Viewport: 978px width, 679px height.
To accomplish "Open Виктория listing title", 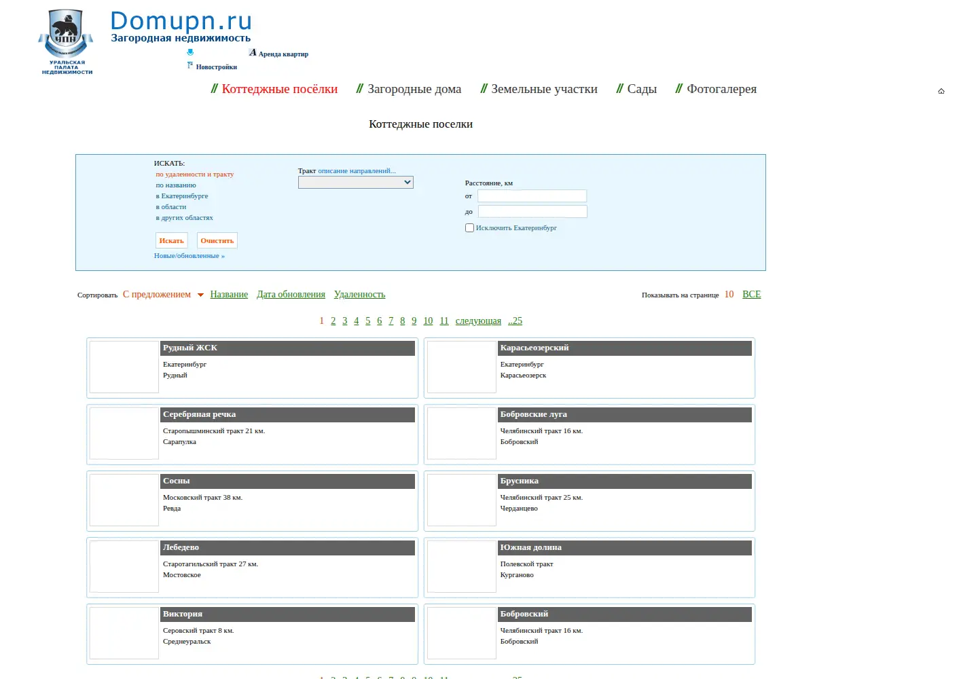I will [x=183, y=614].
